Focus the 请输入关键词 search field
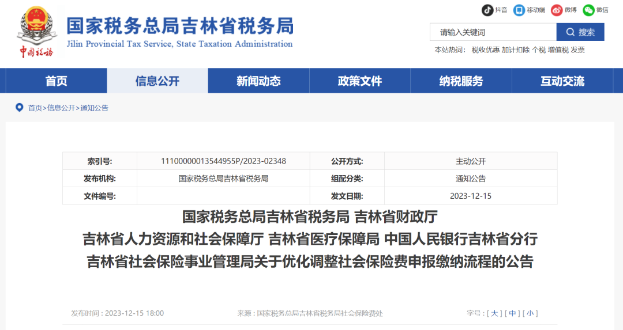Image resolution: width=623 pixels, height=330 pixels. point(493,32)
